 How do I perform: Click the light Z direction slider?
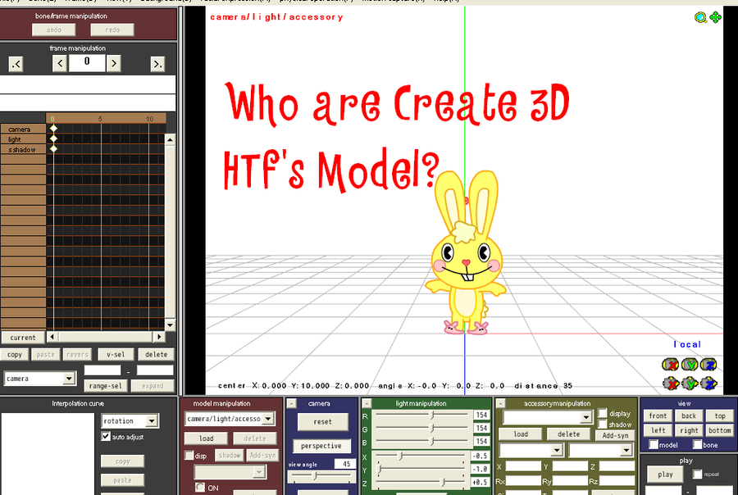tap(421, 482)
